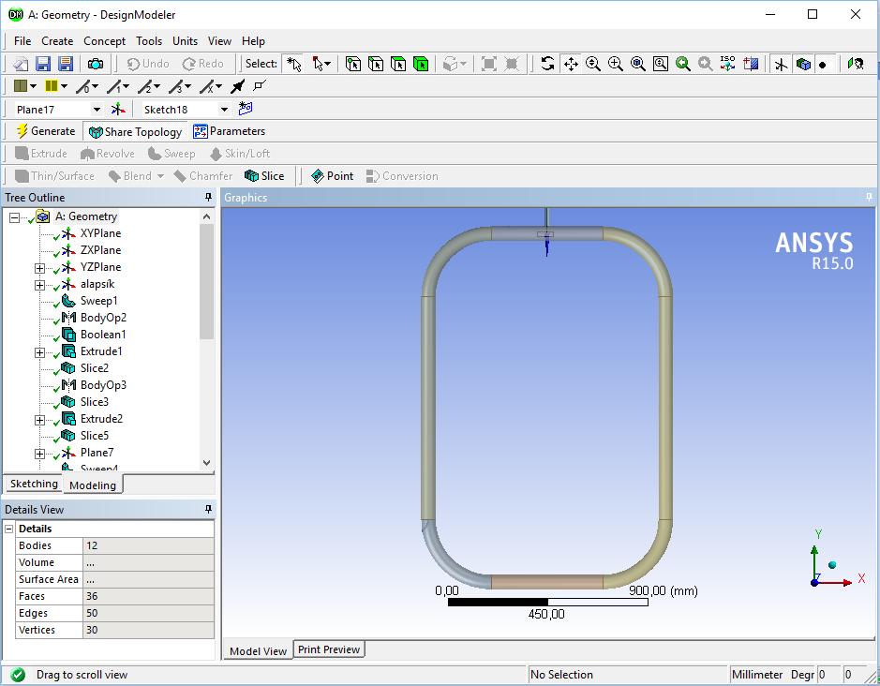Set the isometric ISO view

click(x=728, y=64)
